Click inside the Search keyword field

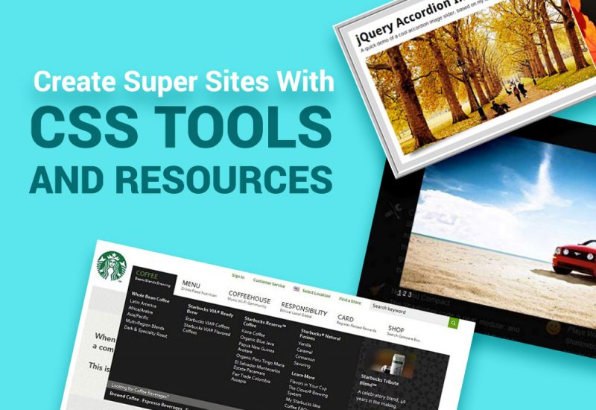408,312
